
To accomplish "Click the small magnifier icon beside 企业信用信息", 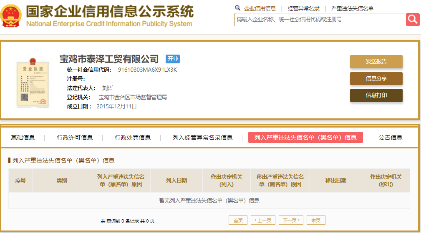I will [x=237, y=8].
